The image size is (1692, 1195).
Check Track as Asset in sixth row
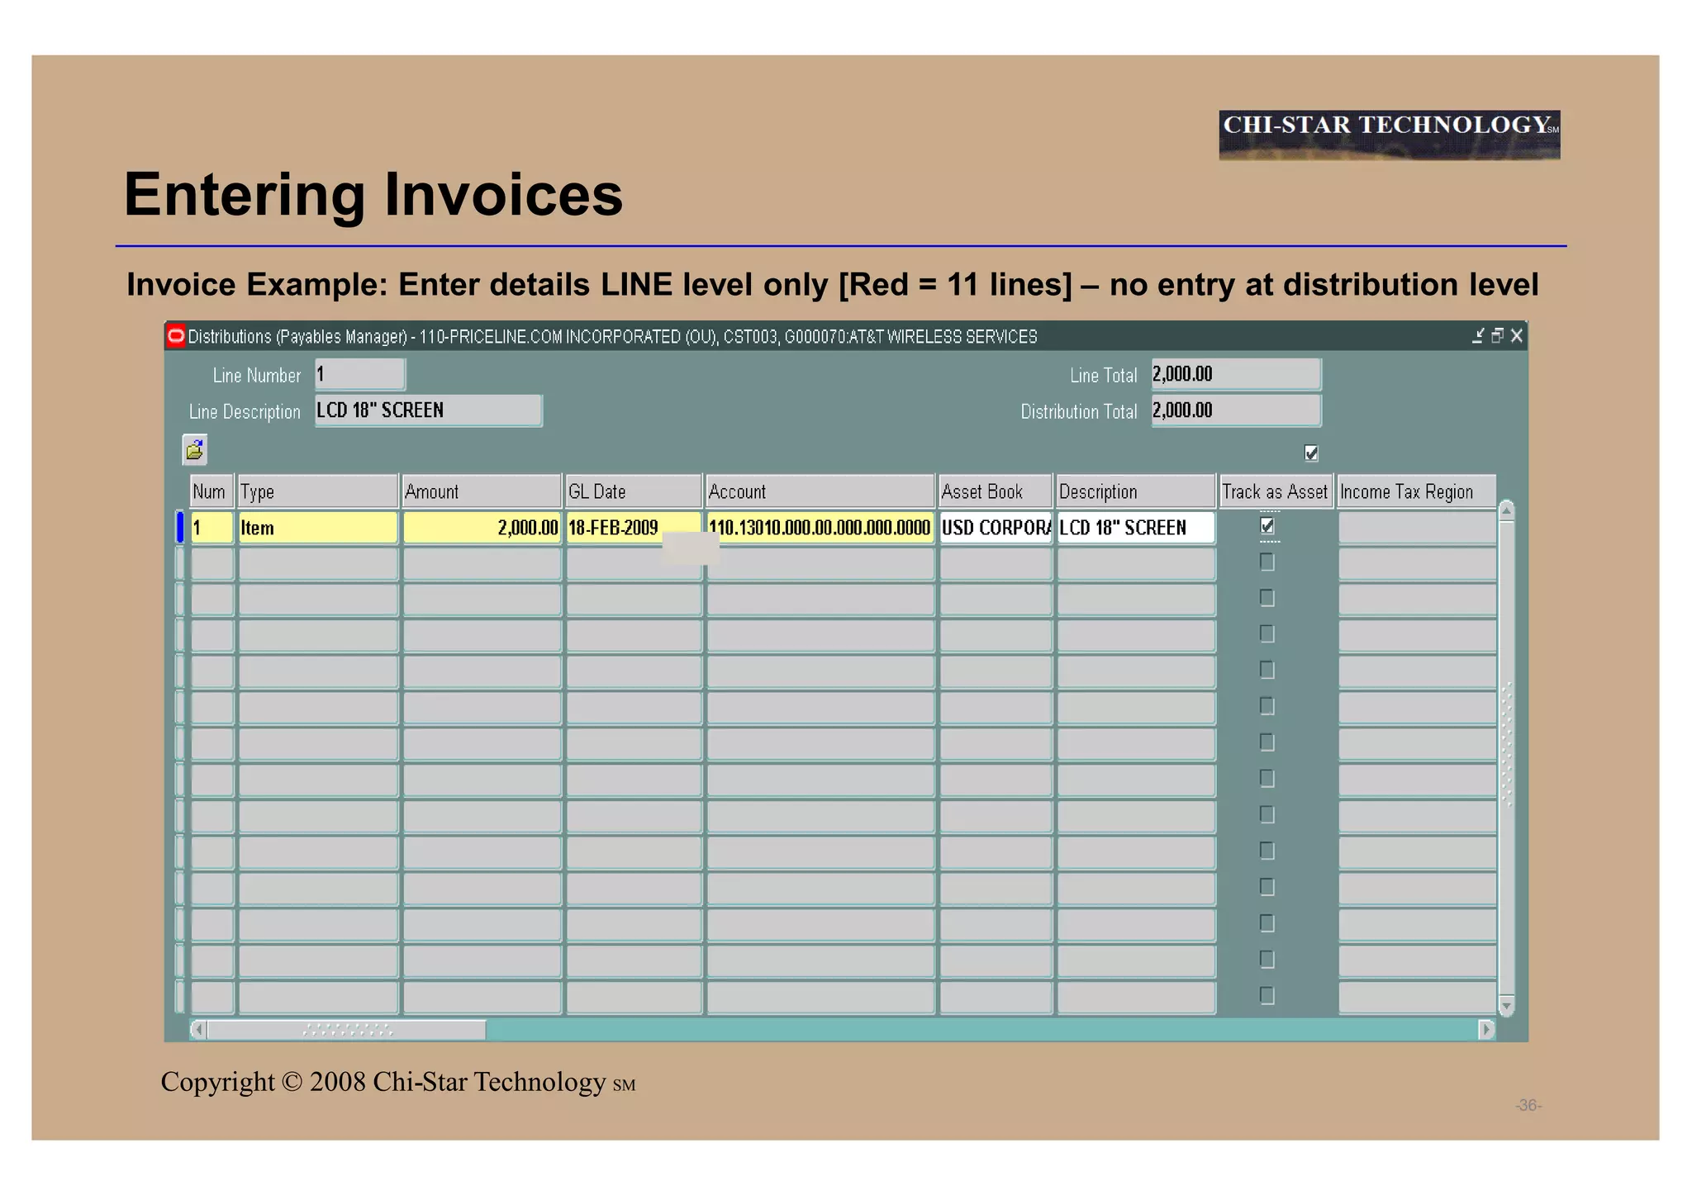[x=1267, y=706]
